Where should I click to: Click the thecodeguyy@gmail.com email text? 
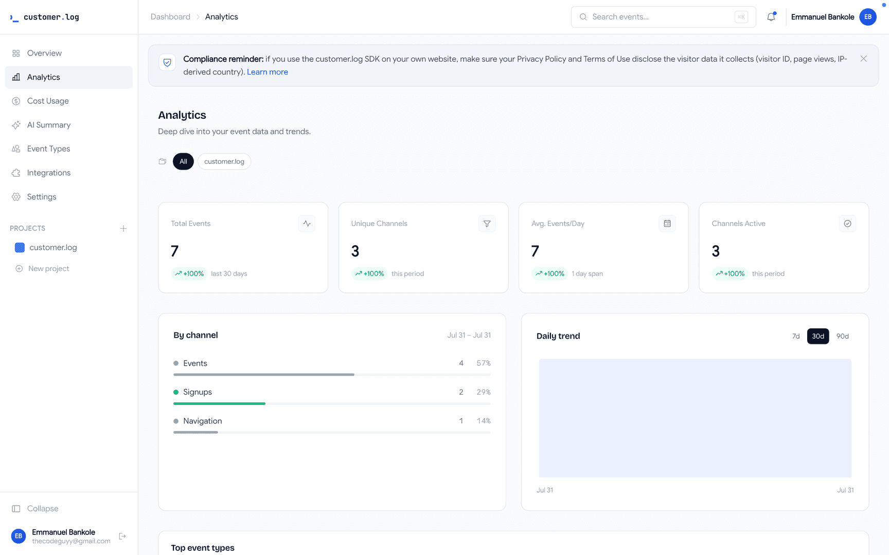coord(71,541)
